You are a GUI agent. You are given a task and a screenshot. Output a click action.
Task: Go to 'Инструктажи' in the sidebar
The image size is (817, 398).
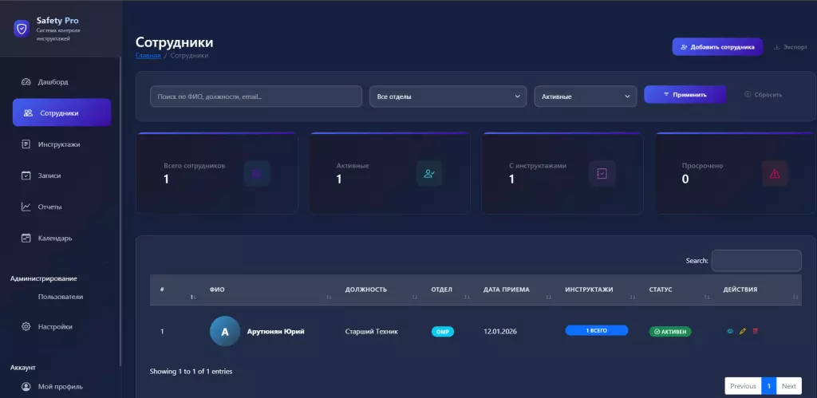(x=58, y=144)
